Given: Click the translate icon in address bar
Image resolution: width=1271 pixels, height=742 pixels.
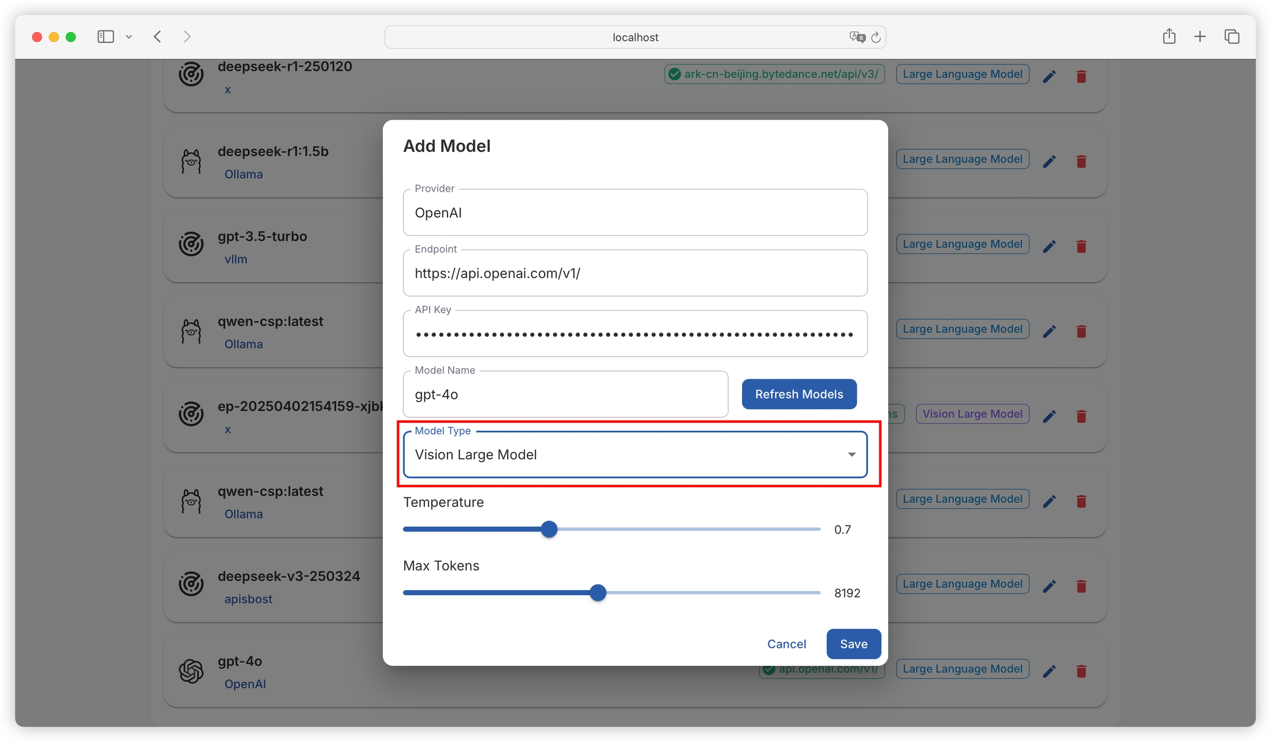Looking at the screenshot, I should [x=857, y=37].
